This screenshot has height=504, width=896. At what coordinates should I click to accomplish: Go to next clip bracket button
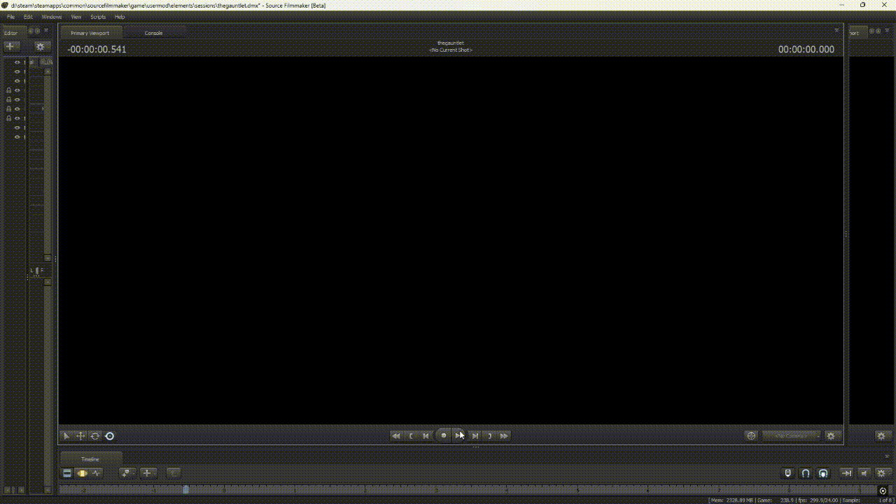(489, 435)
